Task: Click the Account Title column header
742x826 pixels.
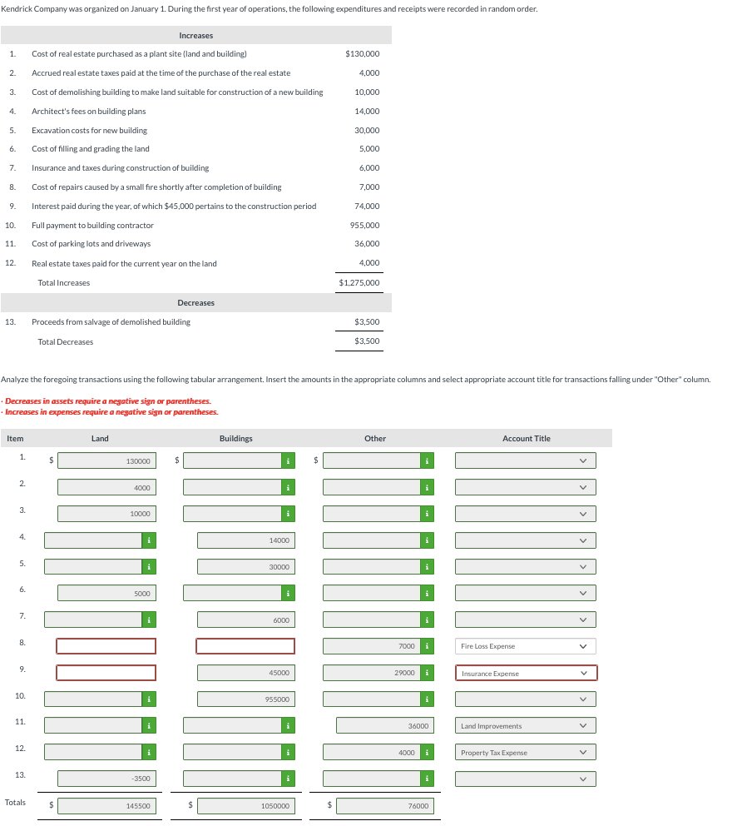Action: click(527, 438)
